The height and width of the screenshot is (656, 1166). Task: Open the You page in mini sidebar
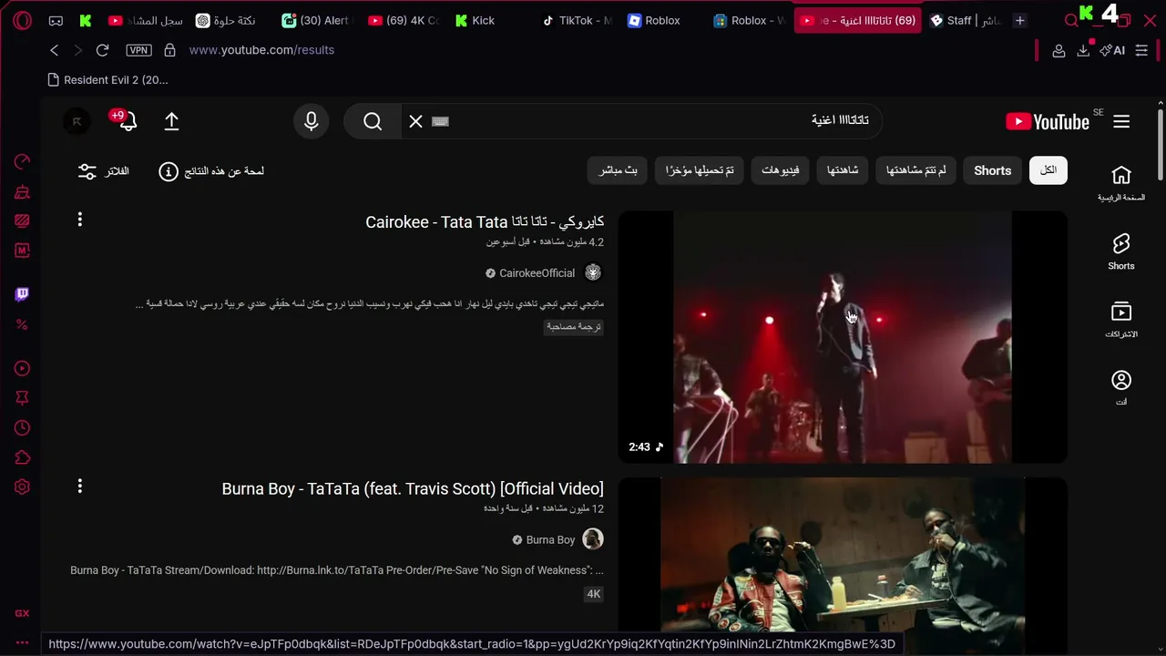(x=1121, y=388)
